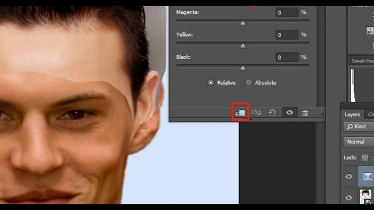Click the Black slider handle

(243, 68)
